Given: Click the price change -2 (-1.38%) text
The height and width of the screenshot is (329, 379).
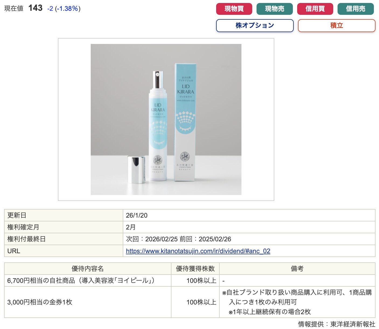Looking at the screenshot, I should click(x=64, y=9).
